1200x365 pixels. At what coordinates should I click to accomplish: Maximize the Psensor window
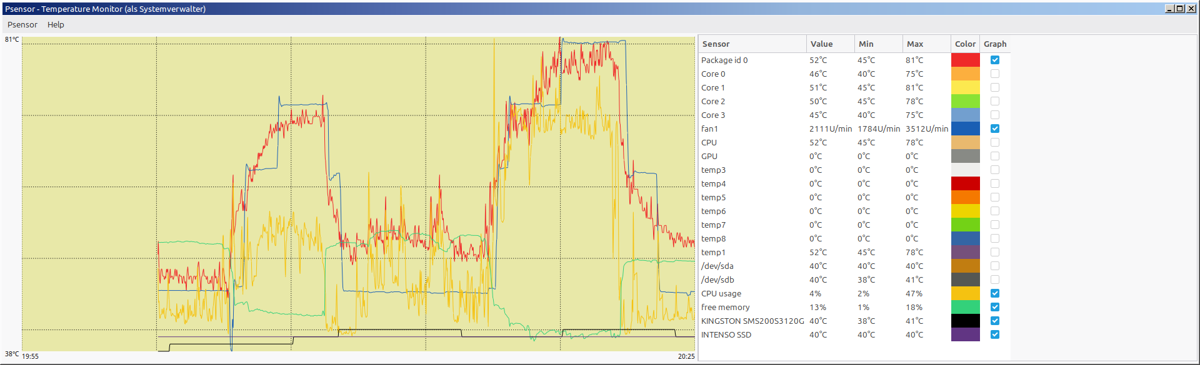click(x=1179, y=9)
